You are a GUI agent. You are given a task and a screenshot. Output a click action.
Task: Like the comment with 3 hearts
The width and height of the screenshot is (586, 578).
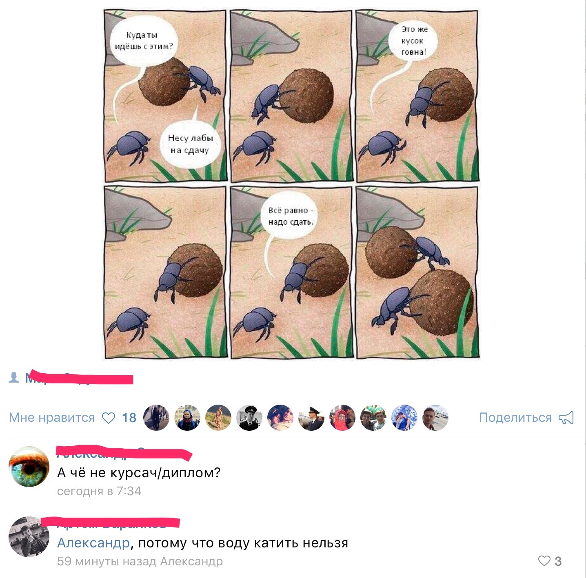point(544,561)
